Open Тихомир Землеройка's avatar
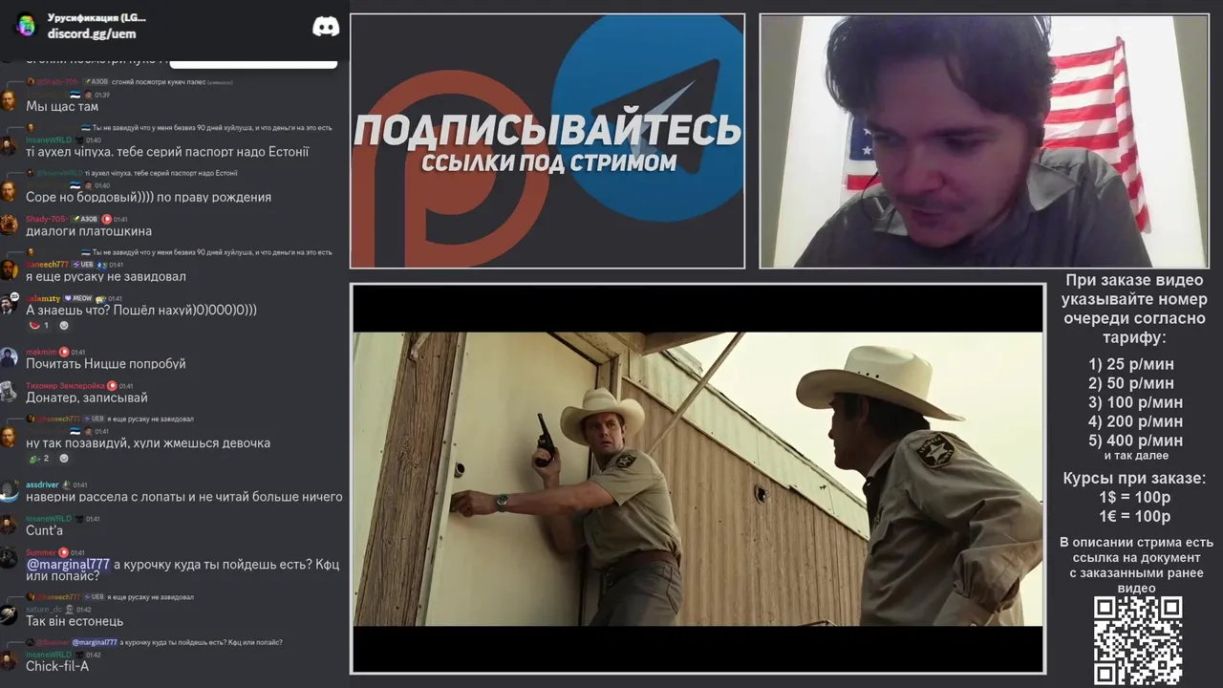Viewport: 1223px width, 688px height. pos(9,392)
